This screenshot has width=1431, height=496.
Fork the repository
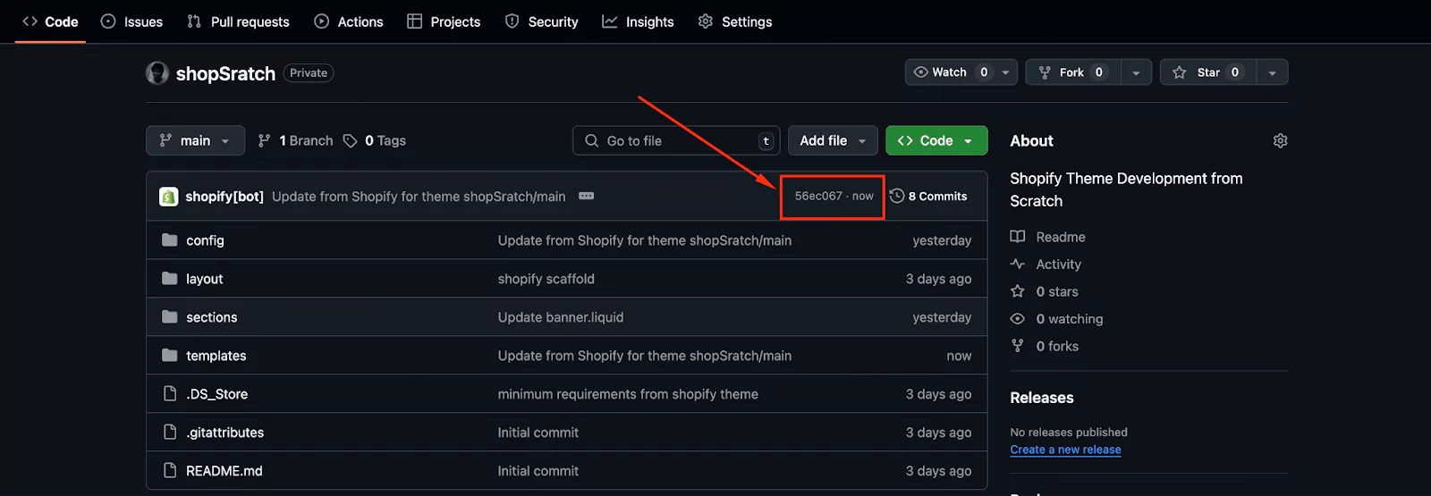coord(1073,72)
